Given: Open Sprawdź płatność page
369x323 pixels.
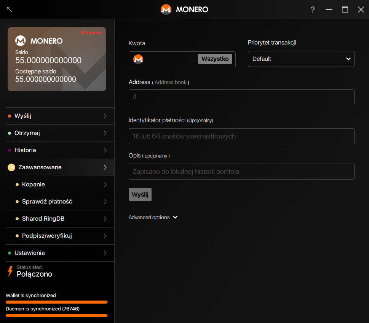Looking at the screenshot, I should (60, 202).
